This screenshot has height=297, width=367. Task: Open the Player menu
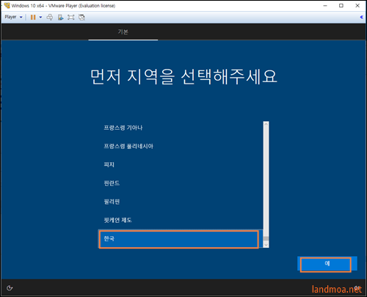[10, 17]
